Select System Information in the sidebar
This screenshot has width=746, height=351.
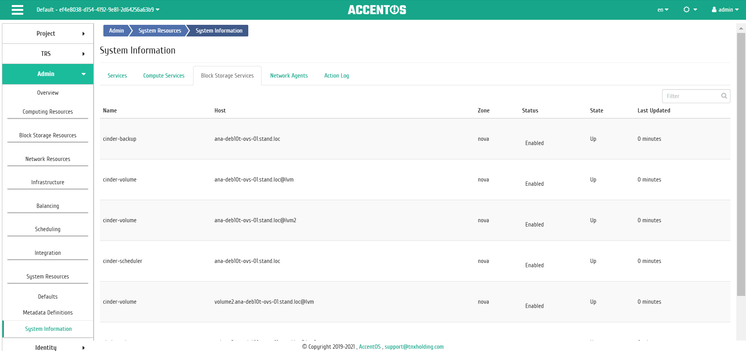pyautogui.click(x=48, y=329)
